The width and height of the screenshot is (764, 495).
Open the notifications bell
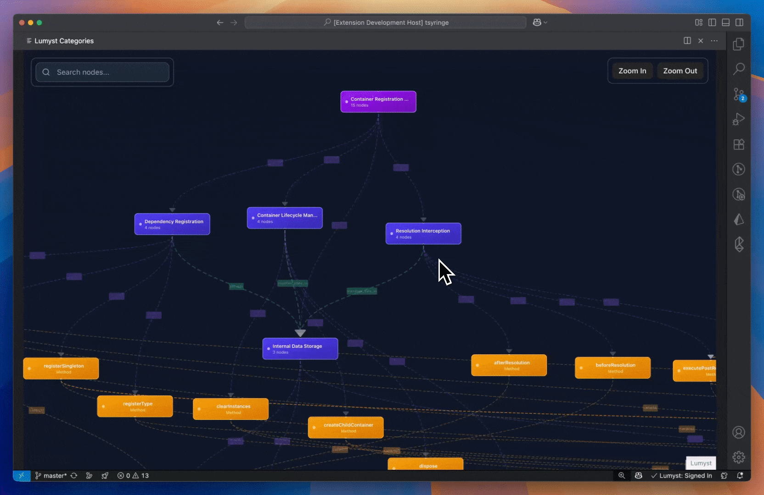coord(740,476)
